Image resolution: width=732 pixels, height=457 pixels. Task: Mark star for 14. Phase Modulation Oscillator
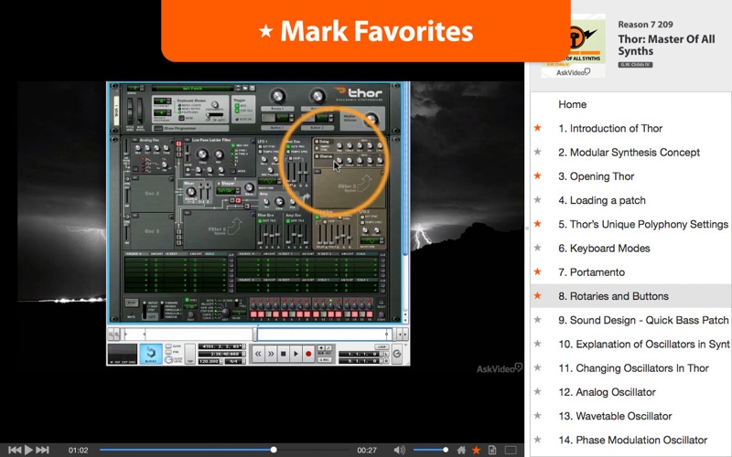click(x=538, y=440)
